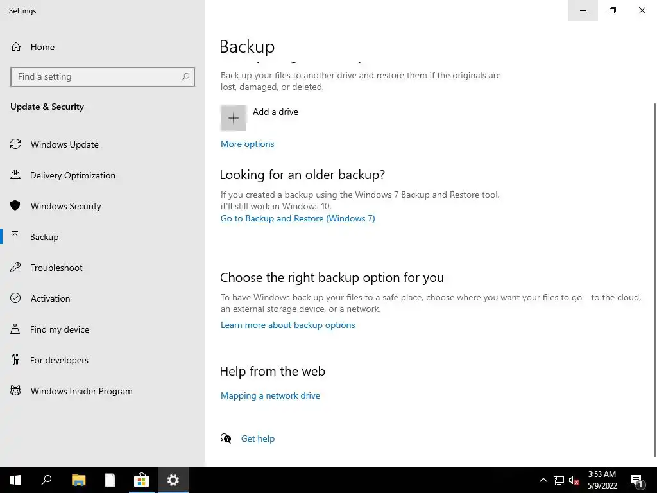The width and height of the screenshot is (657, 493).
Task: Go to Home in Settings
Action: (x=42, y=47)
